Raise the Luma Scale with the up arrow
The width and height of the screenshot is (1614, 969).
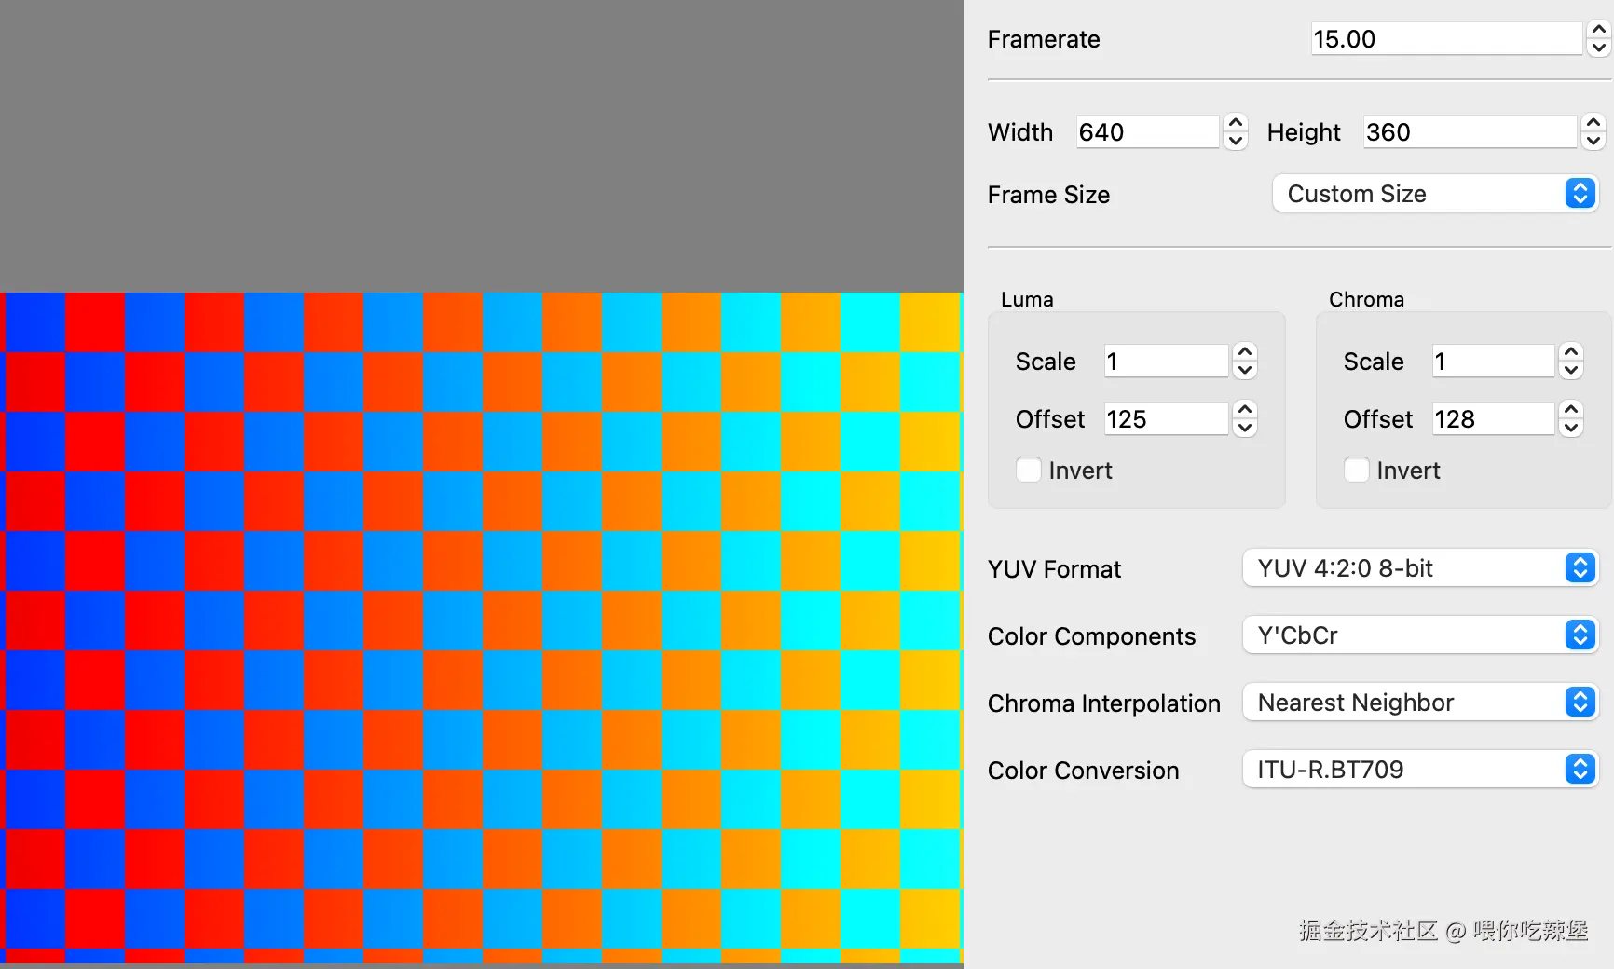pyautogui.click(x=1245, y=352)
